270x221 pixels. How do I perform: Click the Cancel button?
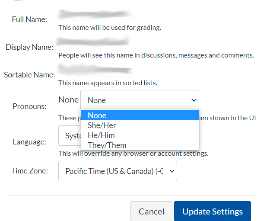click(151, 211)
